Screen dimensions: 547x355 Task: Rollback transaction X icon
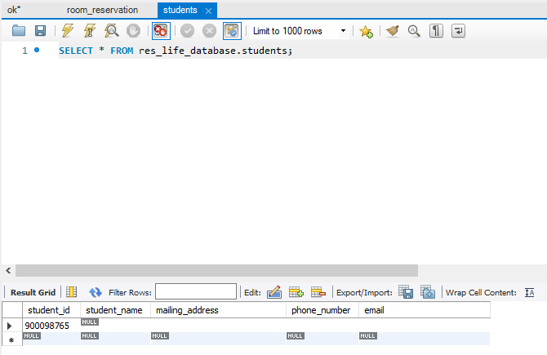point(209,31)
